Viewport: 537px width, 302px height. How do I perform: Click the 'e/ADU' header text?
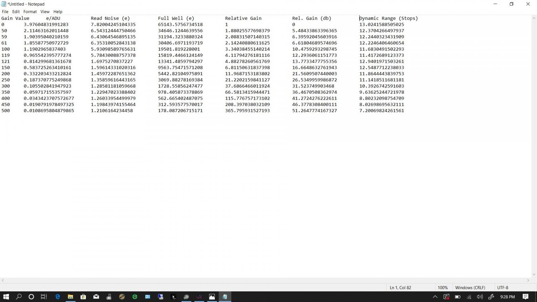coord(53,18)
